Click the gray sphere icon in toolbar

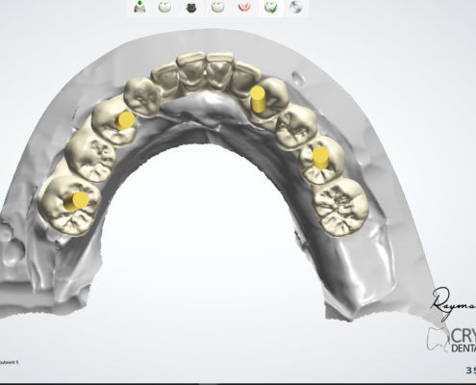(295, 7)
